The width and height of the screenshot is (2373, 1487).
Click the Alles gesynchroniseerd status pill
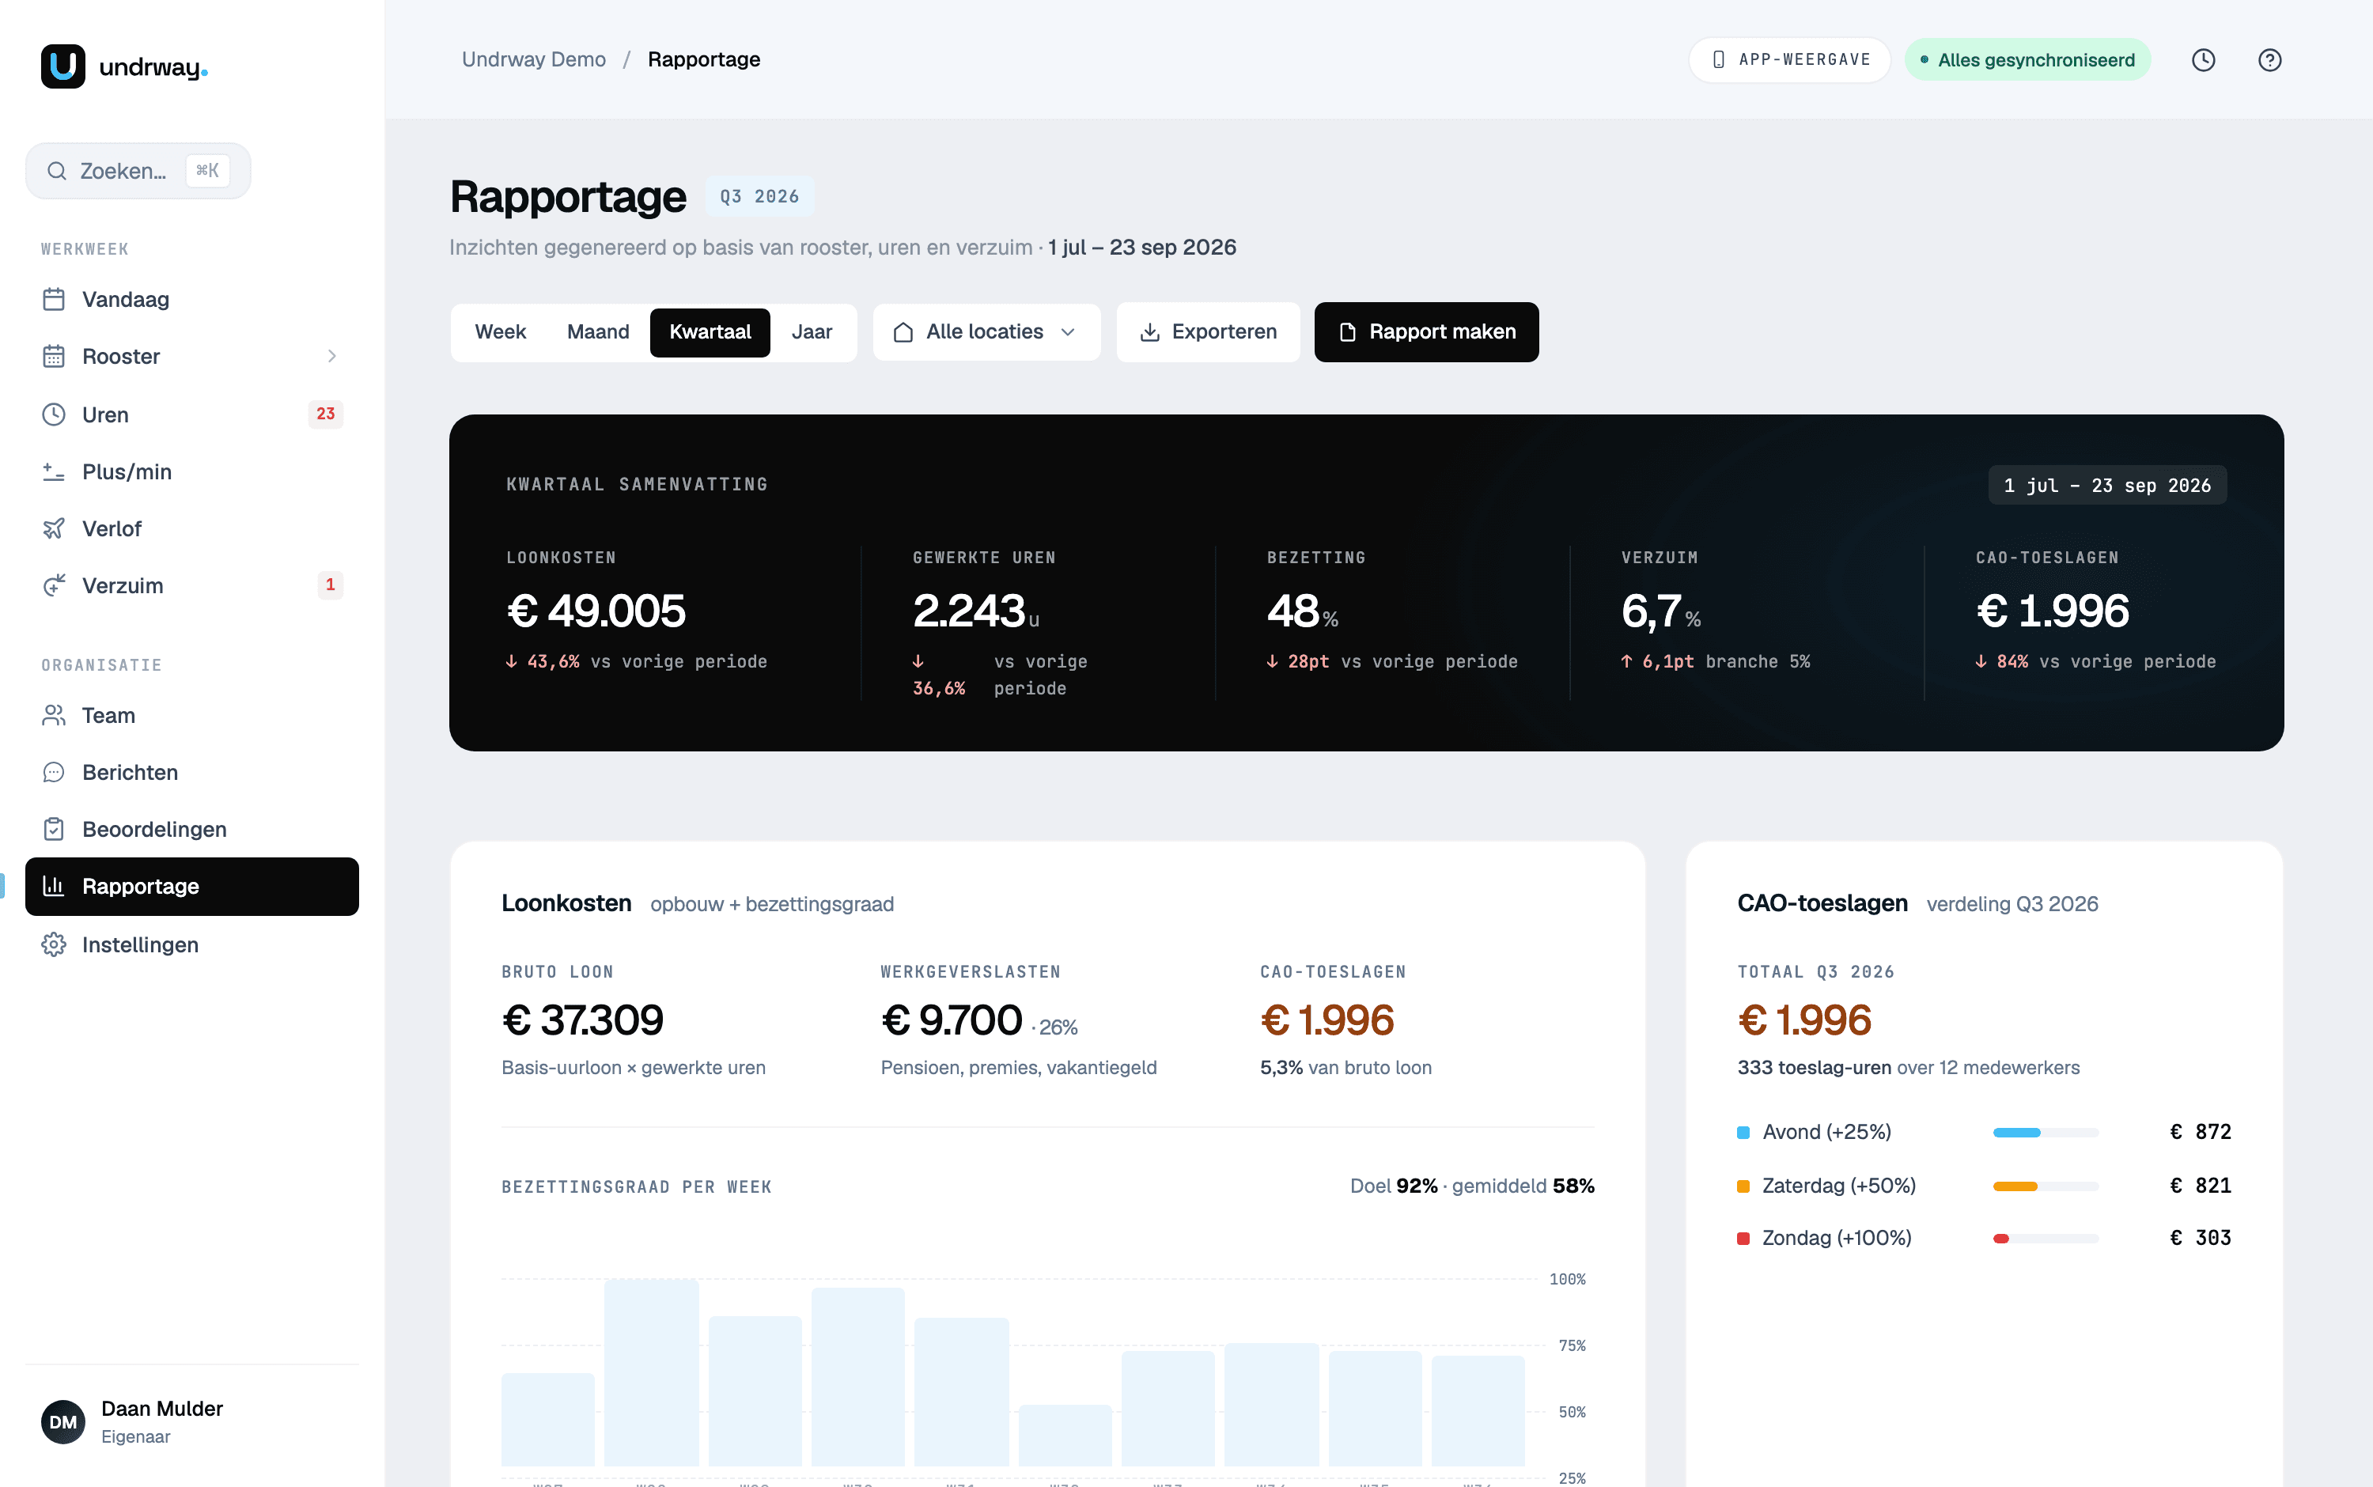(x=2027, y=60)
